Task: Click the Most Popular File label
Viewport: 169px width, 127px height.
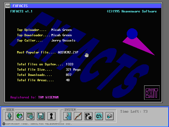Action: 36,52
